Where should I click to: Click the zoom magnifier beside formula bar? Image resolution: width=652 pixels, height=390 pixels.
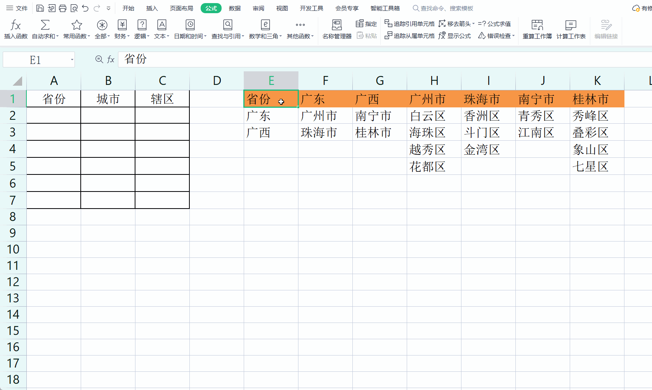[x=99, y=59]
